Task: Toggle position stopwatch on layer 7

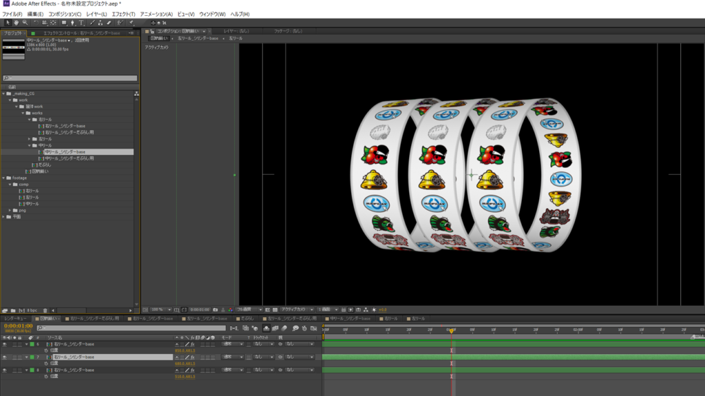Action: point(46,364)
